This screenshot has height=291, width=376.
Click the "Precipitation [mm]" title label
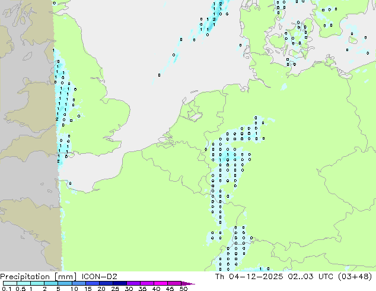click(39, 277)
